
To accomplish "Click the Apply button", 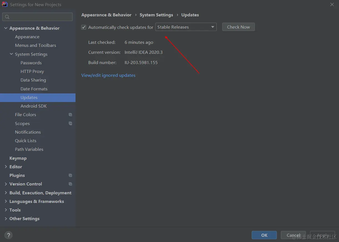I will pyautogui.click(x=322, y=235).
